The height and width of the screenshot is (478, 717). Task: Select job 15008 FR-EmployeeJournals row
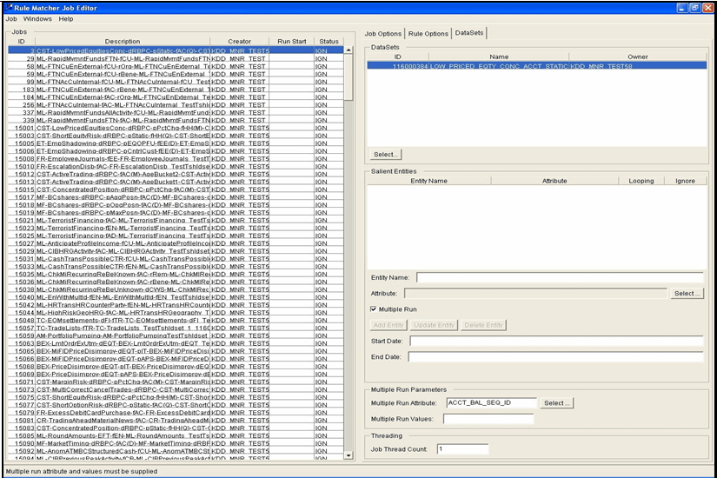coord(176,159)
